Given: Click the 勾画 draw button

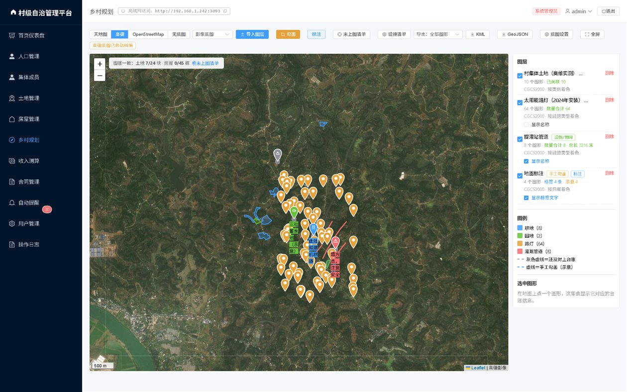Looking at the screenshot, I should (288, 34).
